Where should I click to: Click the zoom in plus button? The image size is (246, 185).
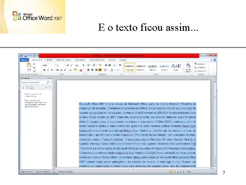[212, 172]
